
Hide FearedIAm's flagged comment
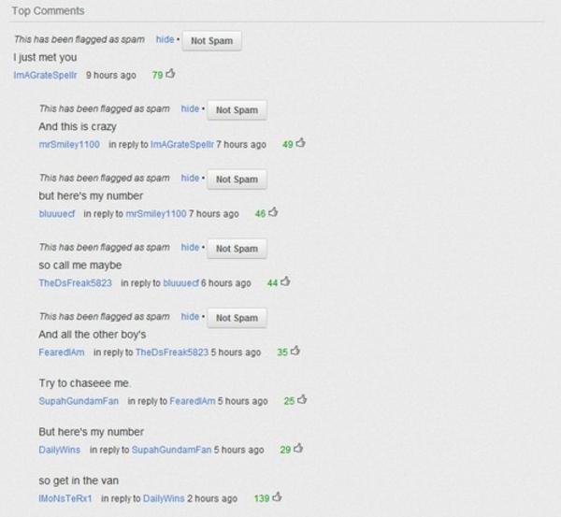[190, 317]
